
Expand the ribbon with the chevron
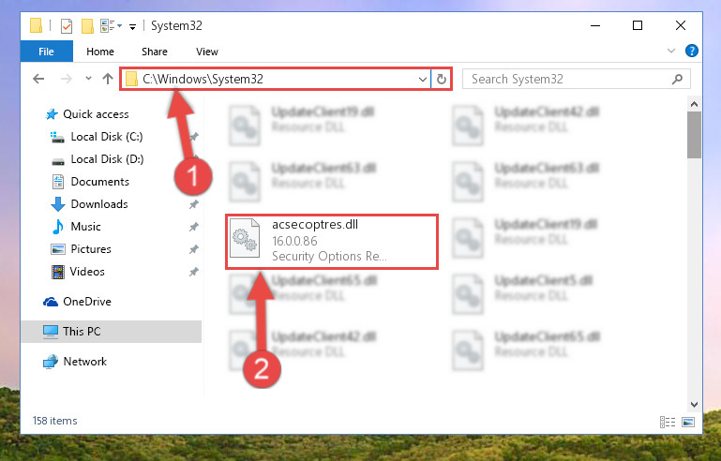click(x=671, y=51)
